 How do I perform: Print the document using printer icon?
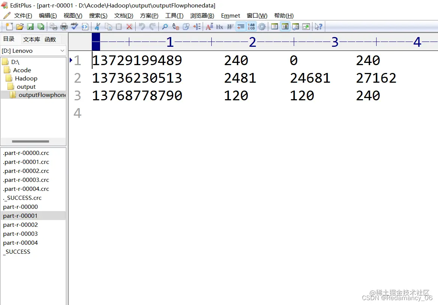[x=64, y=27]
